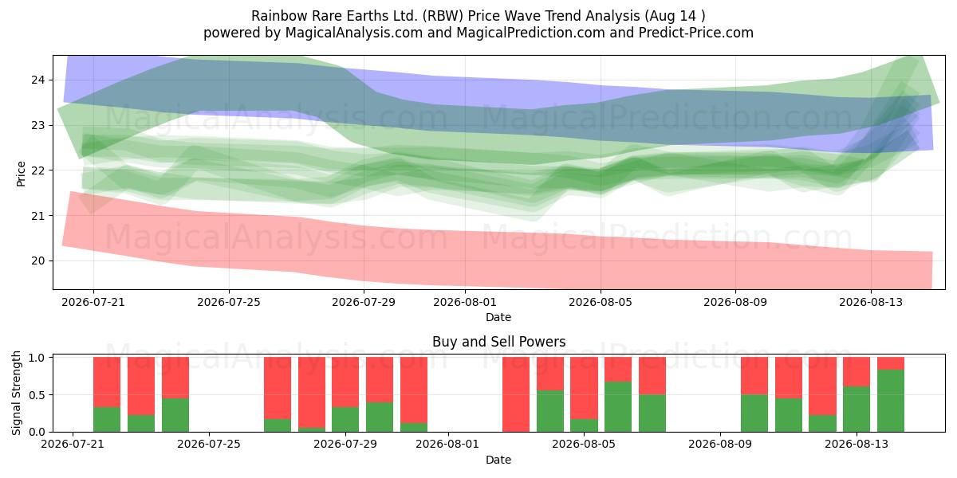The image size is (957, 478).
Task: Click 2026-07-25 under the price wave chart
Action: tap(229, 303)
